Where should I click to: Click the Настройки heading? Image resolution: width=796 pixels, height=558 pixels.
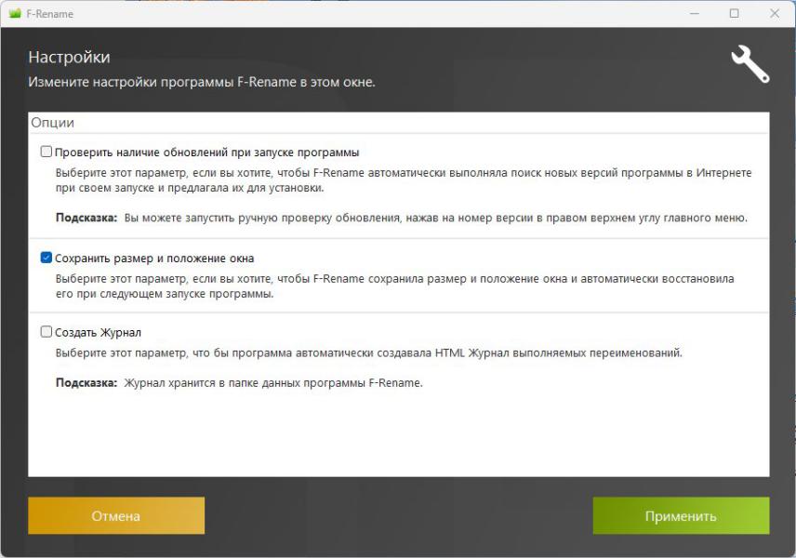pyautogui.click(x=69, y=57)
